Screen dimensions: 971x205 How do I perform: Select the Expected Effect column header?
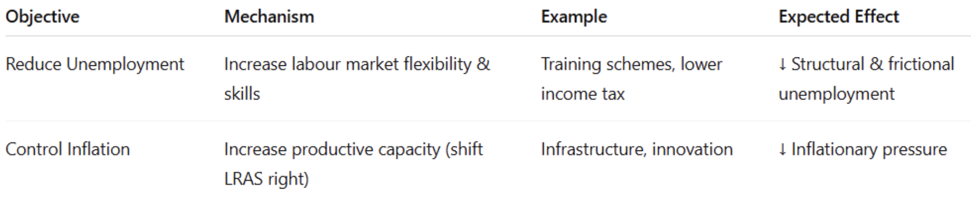click(x=838, y=17)
